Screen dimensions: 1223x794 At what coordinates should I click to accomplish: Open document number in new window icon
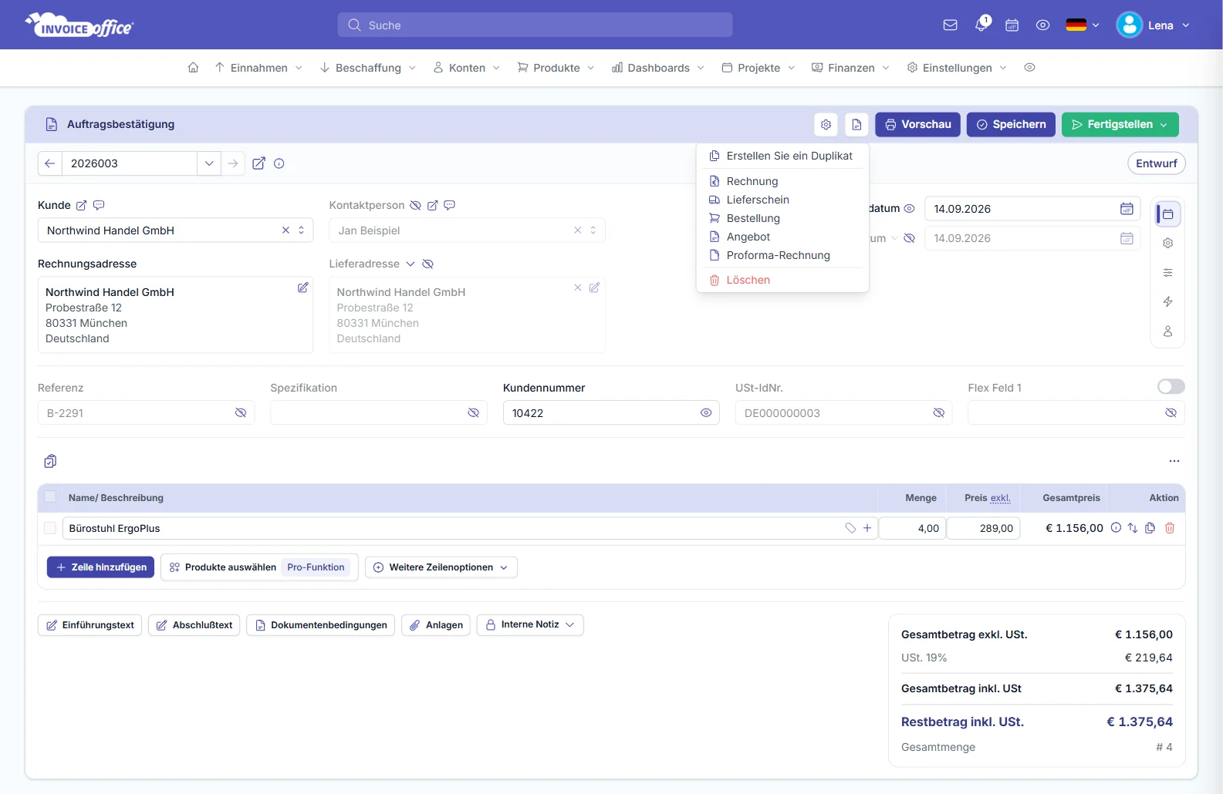[259, 163]
